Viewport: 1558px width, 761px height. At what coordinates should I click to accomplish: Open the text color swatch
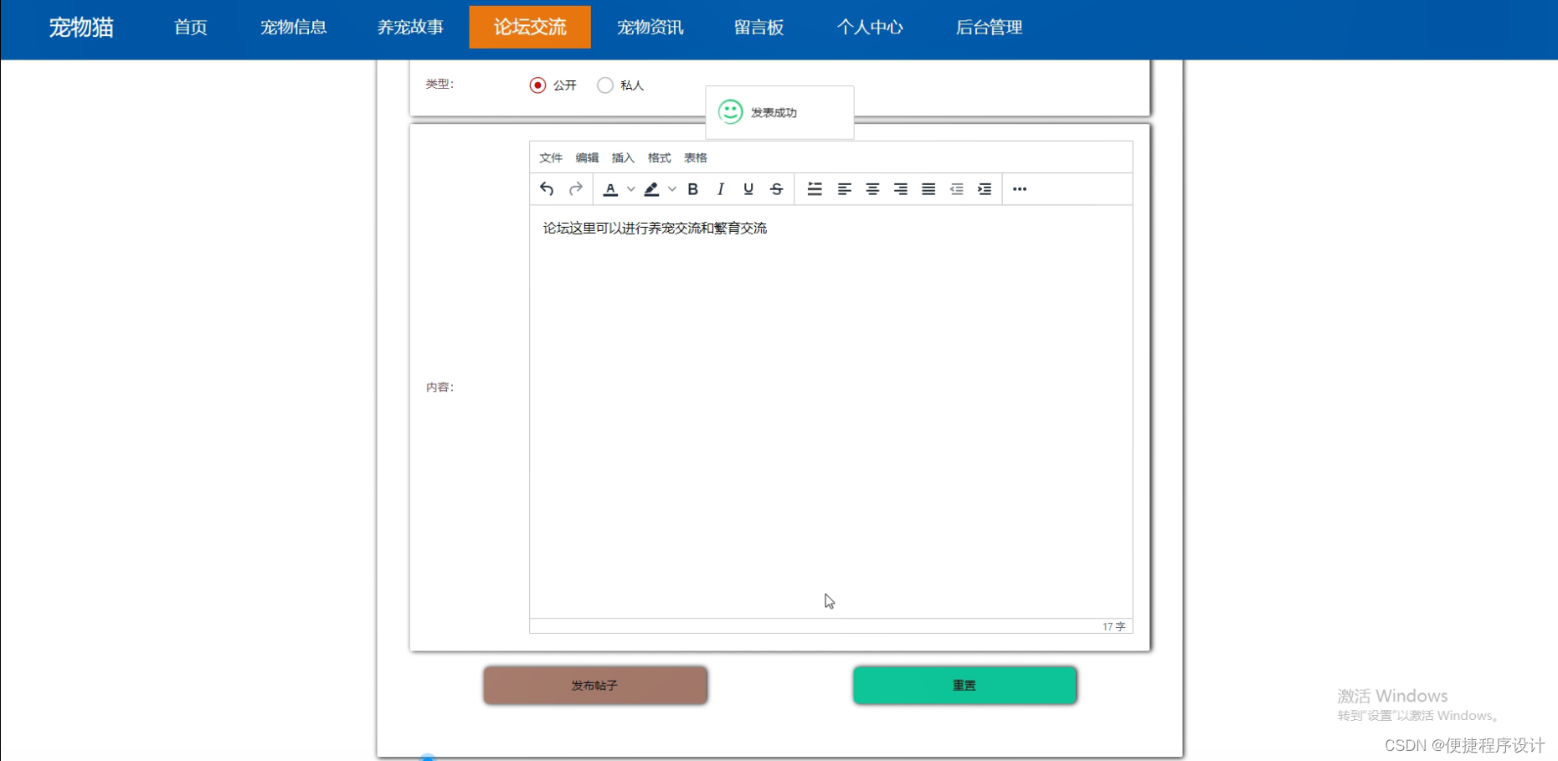coord(609,188)
